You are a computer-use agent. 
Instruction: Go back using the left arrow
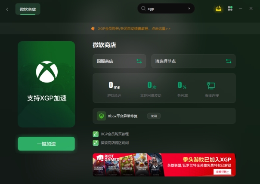coord(7,9)
